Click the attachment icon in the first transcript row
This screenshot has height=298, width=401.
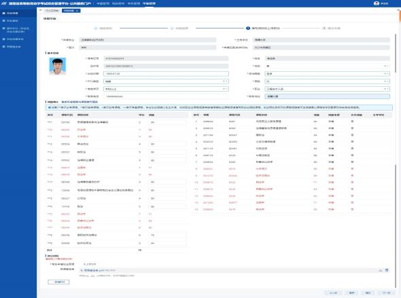pyautogui.click(x=352, y=122)
